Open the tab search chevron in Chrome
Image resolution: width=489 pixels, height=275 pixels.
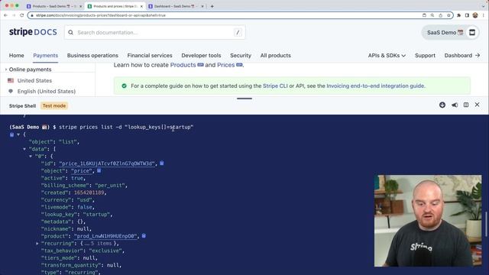click(x=484, y=6)
